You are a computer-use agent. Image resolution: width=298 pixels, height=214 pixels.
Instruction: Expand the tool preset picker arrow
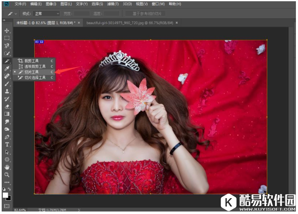click(x=15, y=13)
